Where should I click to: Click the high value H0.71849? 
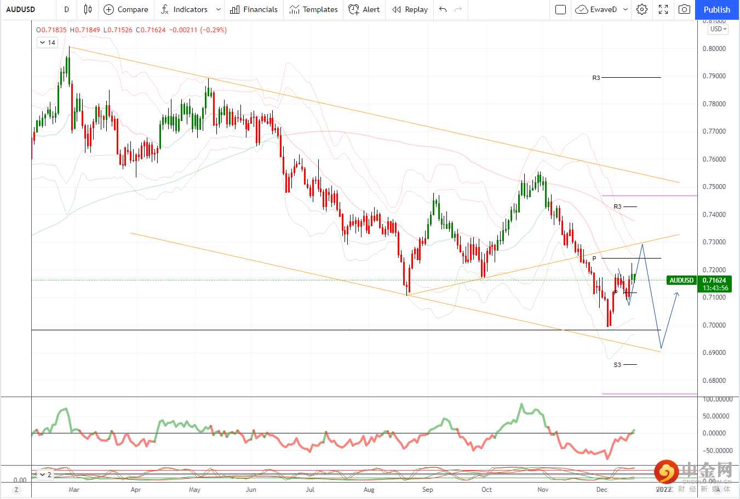tap(85, 30)
